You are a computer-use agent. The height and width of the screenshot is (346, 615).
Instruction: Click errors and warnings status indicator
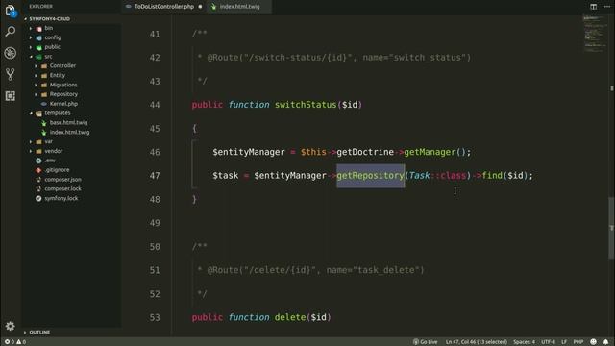tap(15, 342)
